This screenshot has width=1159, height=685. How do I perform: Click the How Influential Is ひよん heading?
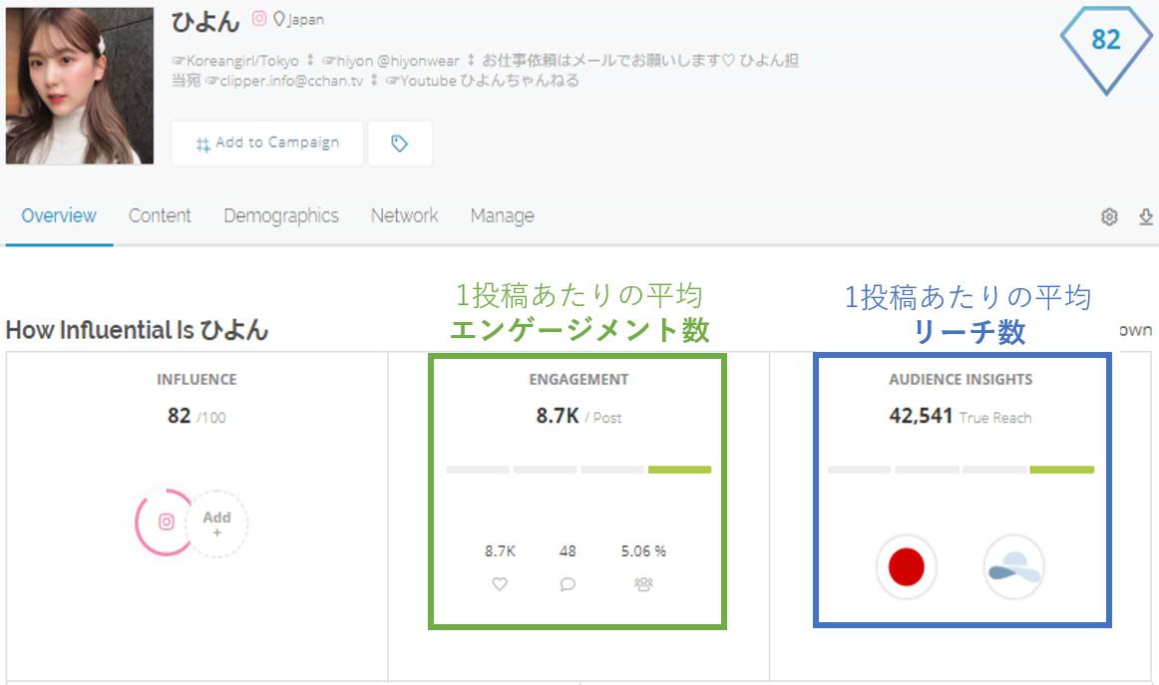click(x=137, y=330)
